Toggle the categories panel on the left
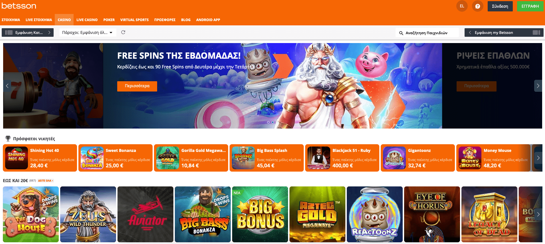The width and height of the screenshot is (545, 244). click(28, 32)
